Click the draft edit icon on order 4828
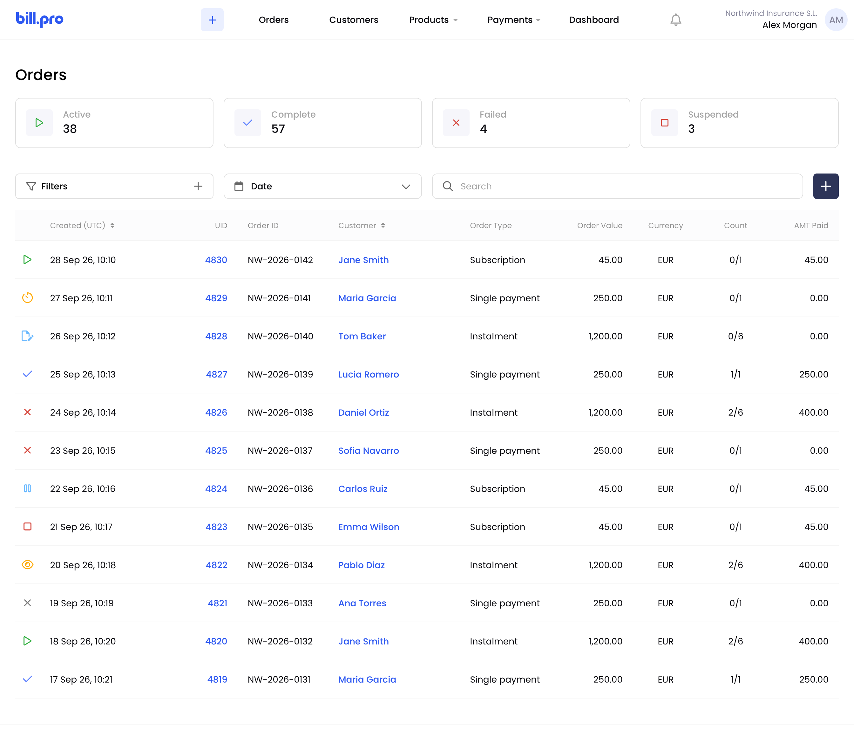The width and height of the screenshot is (854, 729). pos(27,336)
